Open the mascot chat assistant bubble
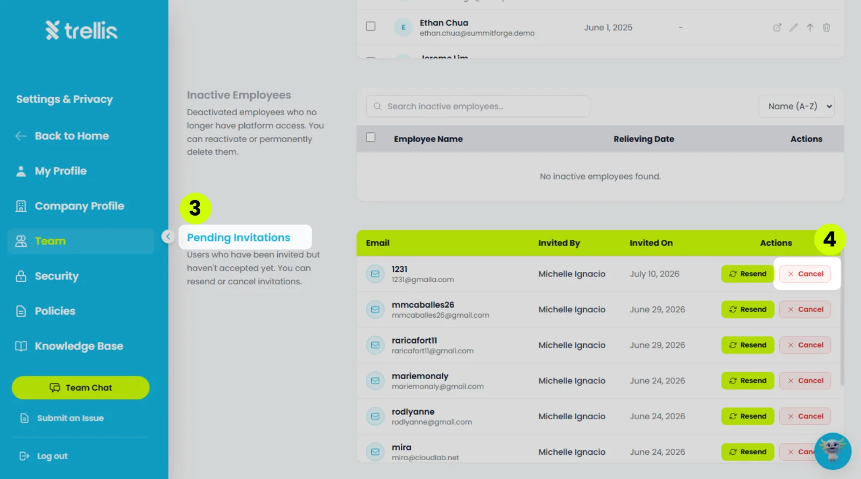This screenshot has width=861, height=479. (x=832, y=451)
